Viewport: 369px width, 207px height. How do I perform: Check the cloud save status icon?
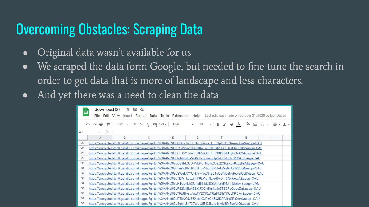point(142,109)
